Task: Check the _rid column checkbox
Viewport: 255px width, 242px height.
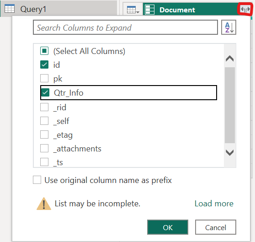Action: point(44,107)
